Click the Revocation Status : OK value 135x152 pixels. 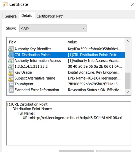coord(95,90)
